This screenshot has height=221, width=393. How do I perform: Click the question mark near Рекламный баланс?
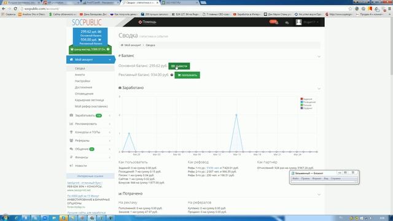(172, 75)
